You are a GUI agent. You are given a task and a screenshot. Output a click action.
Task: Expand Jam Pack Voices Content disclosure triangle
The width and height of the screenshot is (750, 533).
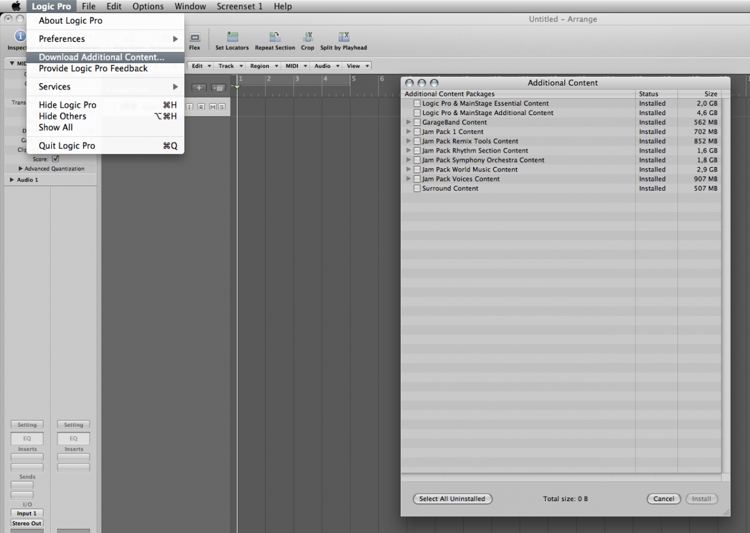(409, 179)
